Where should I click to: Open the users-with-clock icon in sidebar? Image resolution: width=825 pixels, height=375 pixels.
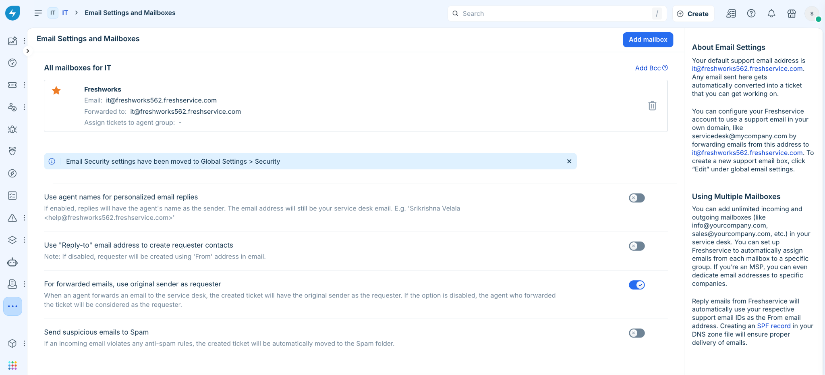pyautogui.click(x=12, y=107)
